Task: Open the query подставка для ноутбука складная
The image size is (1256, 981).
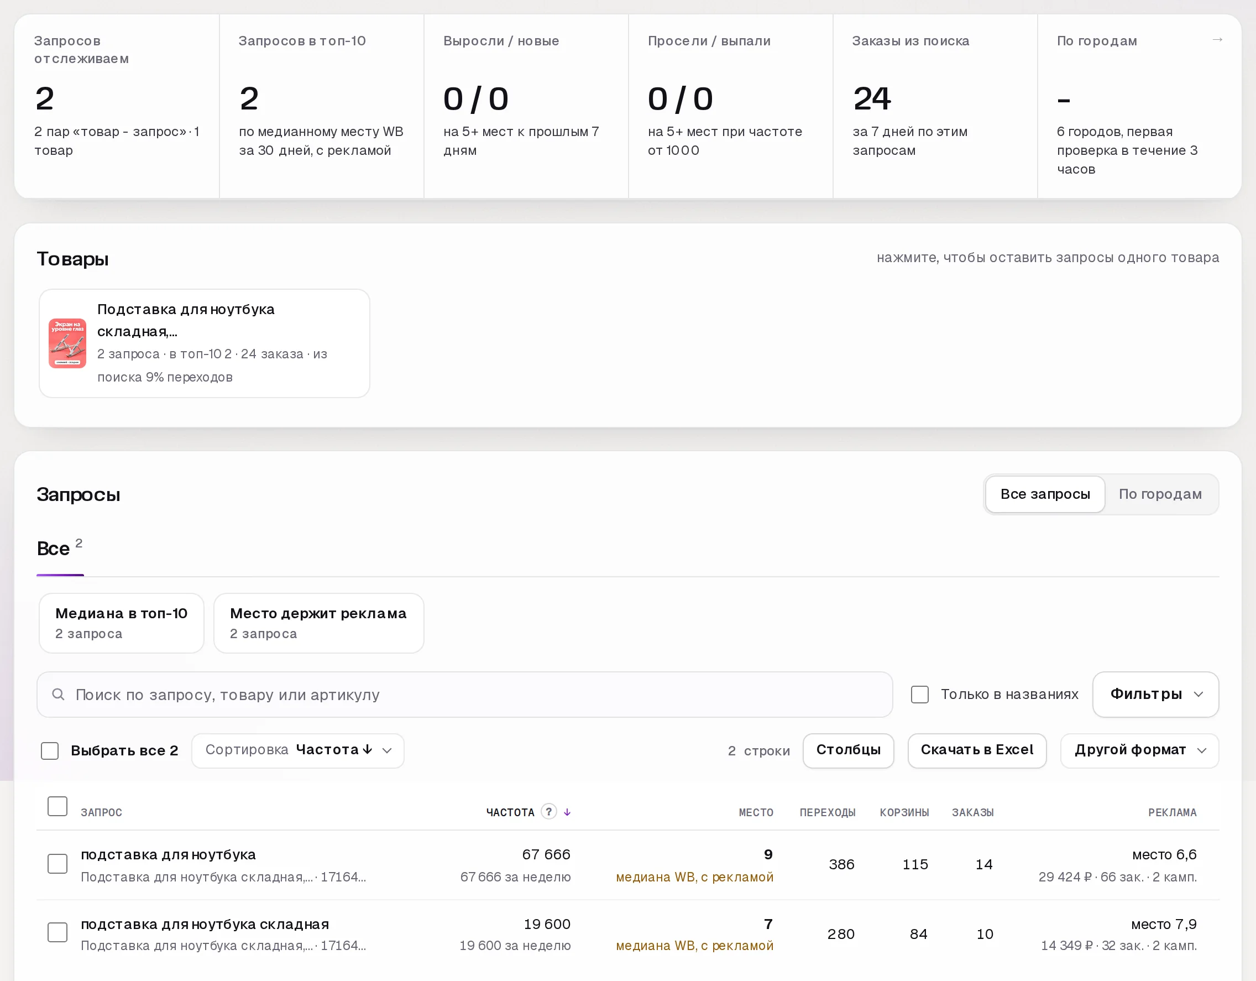Action: point(205,924)
